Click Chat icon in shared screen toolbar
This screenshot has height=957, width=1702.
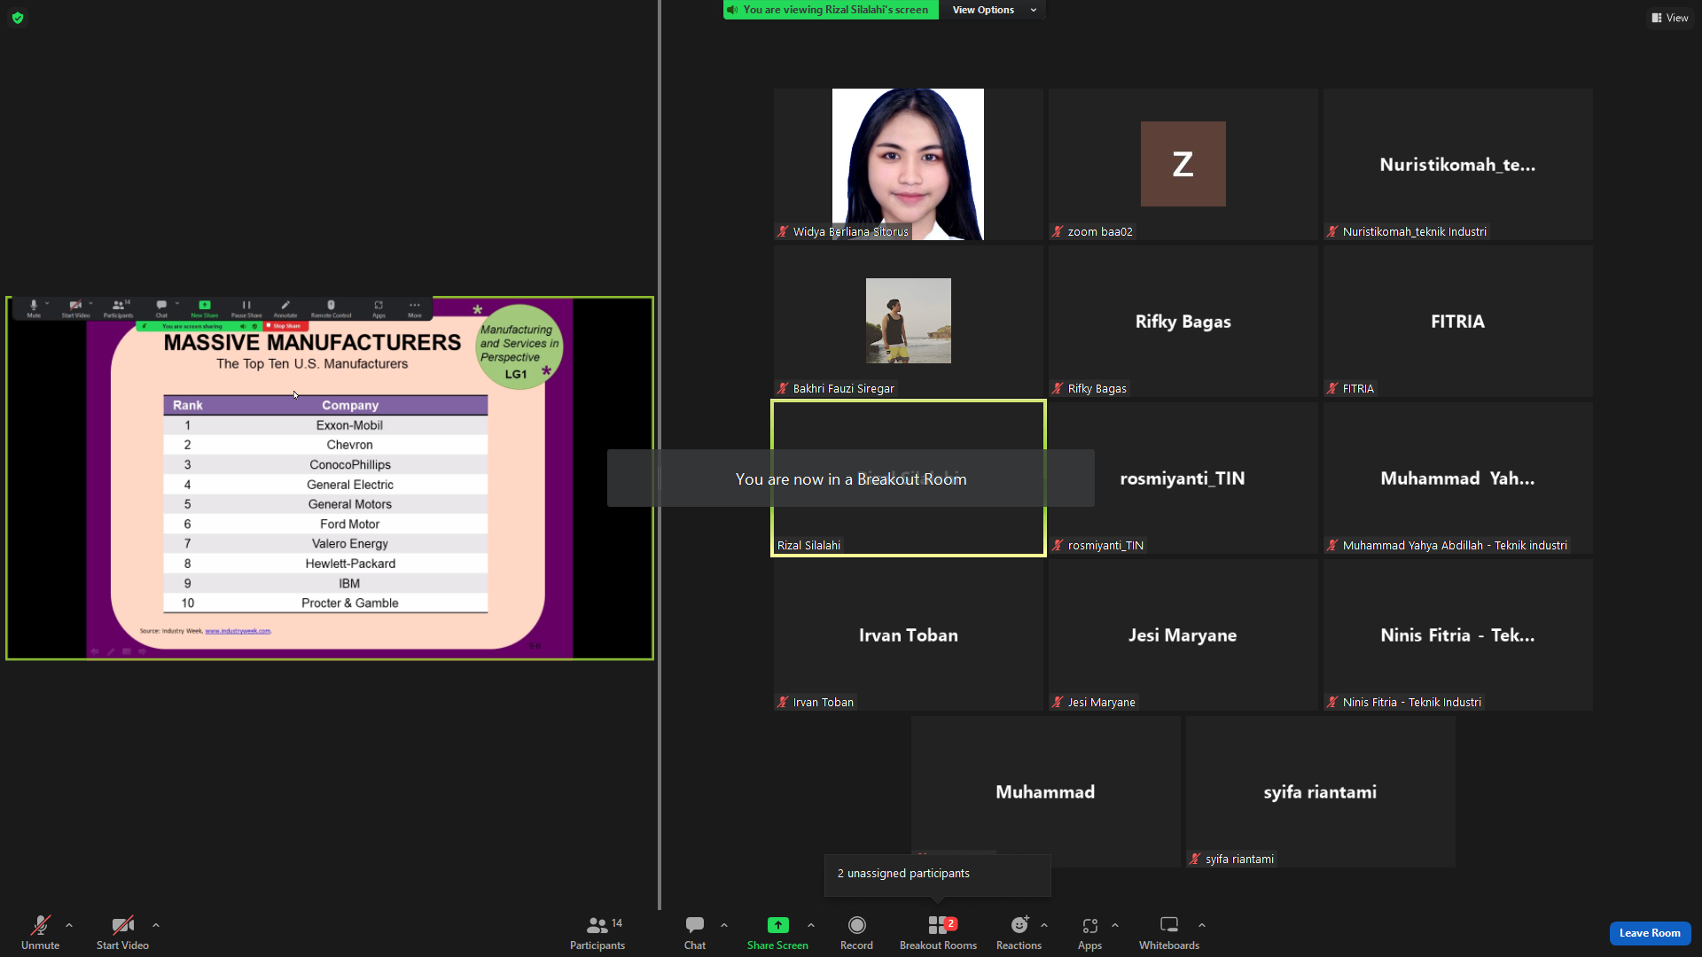[161, 308]
